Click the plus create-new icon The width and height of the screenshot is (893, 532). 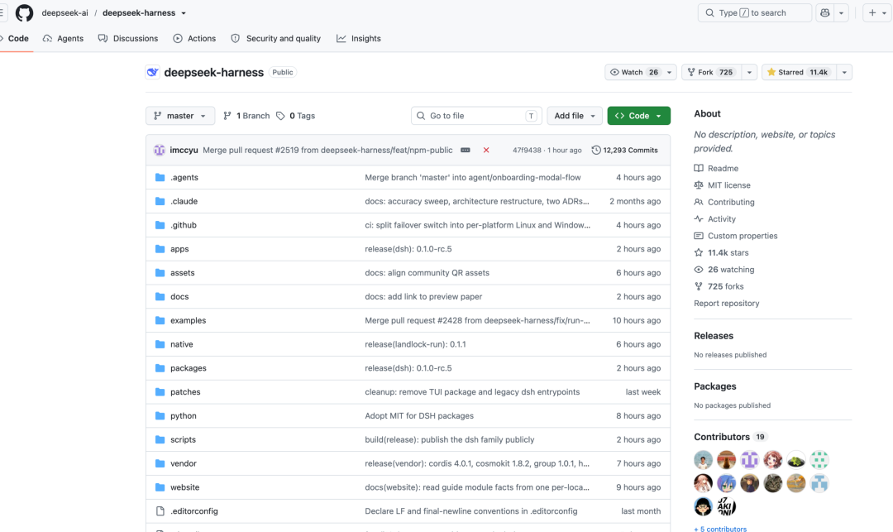[x=872, y=12]
